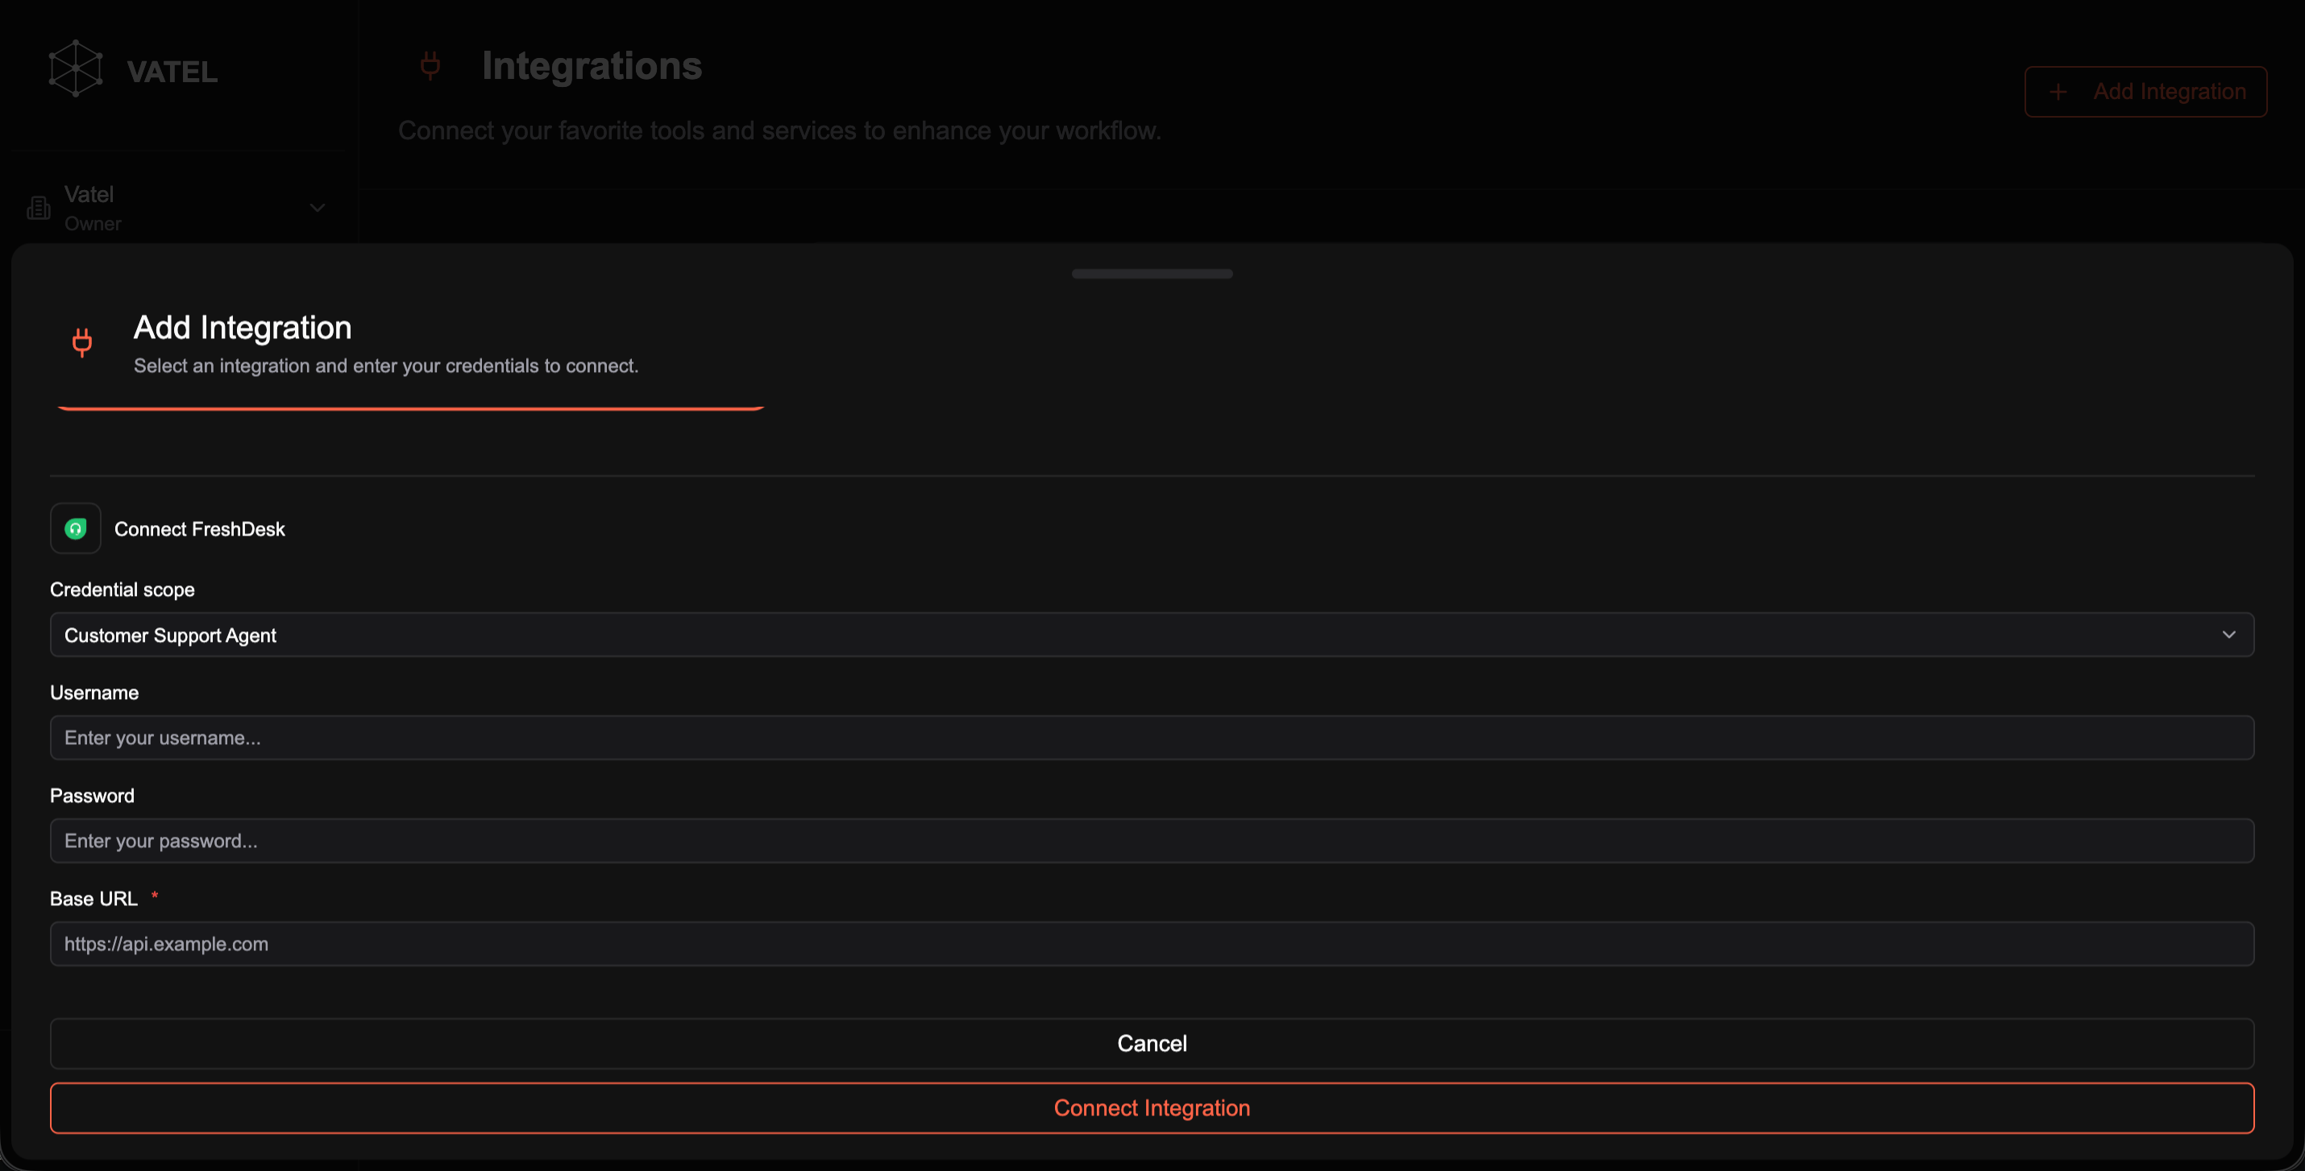
Task: Click the Integrations page title
Action: [x=592, y=66]
